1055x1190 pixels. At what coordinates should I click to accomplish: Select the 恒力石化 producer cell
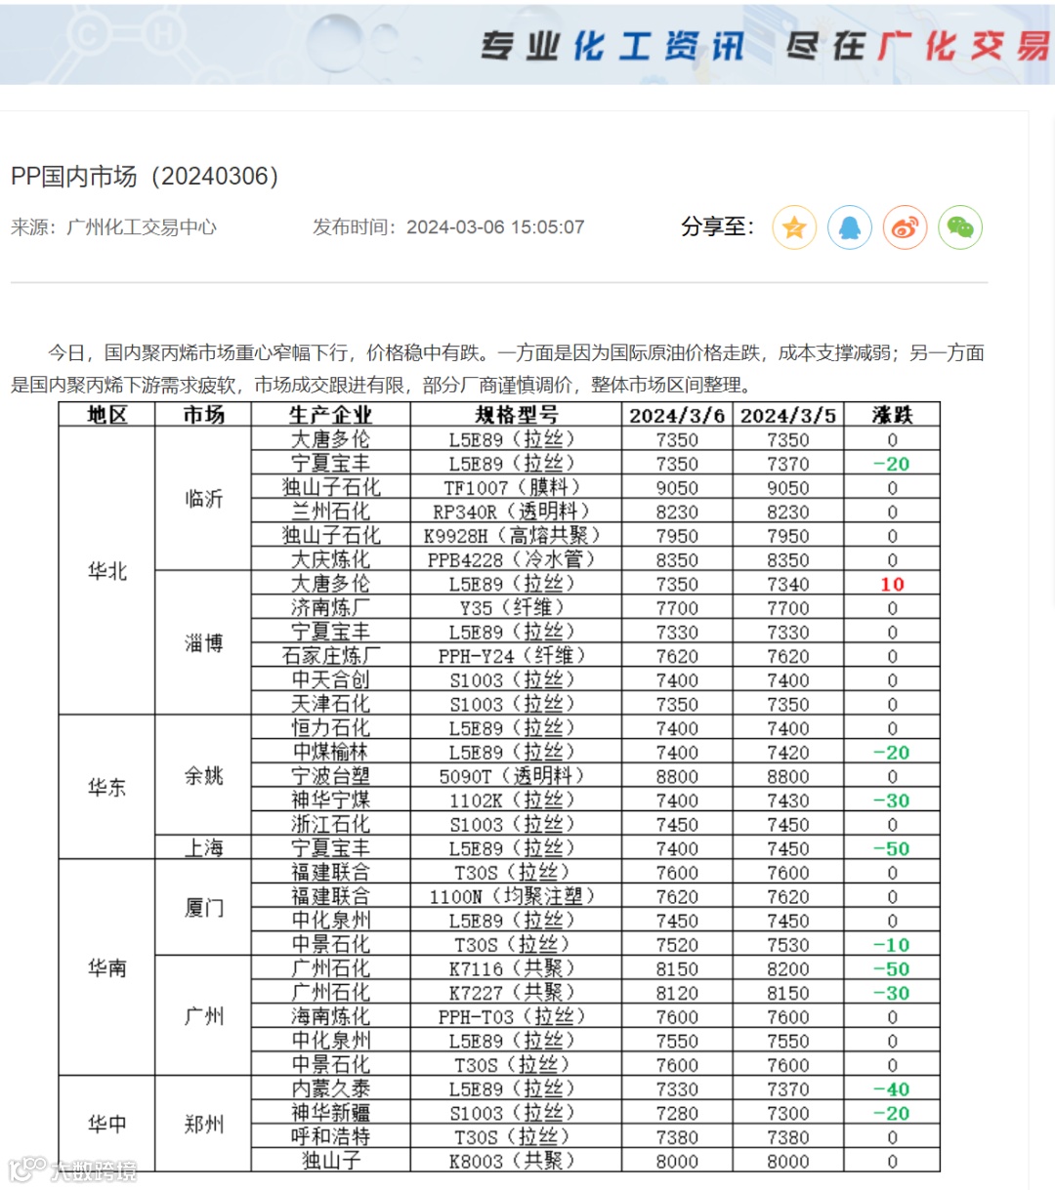point(331,728)
